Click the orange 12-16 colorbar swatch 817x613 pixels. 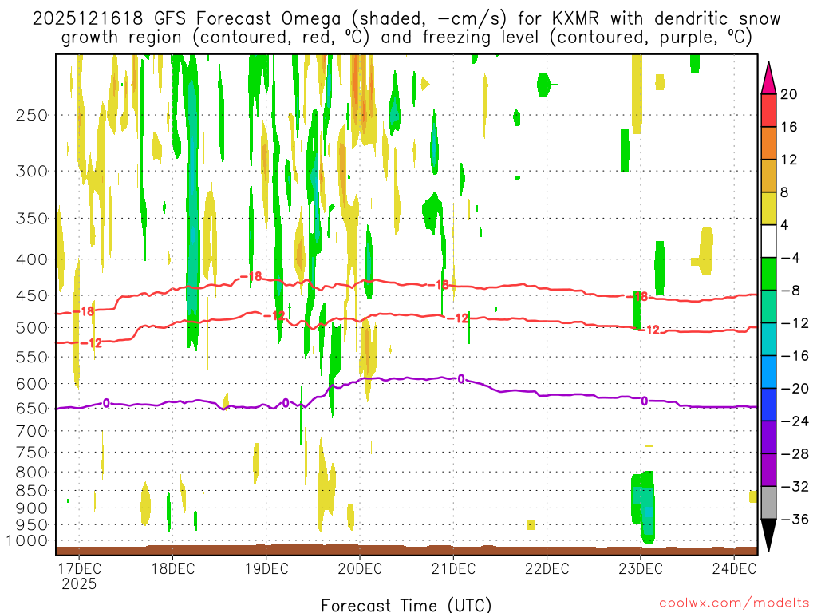coord(768,144)
